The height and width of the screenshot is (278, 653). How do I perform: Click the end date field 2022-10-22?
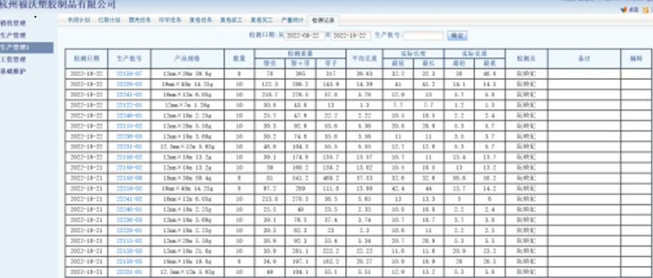pyautogui.click(x=351, y=36)
